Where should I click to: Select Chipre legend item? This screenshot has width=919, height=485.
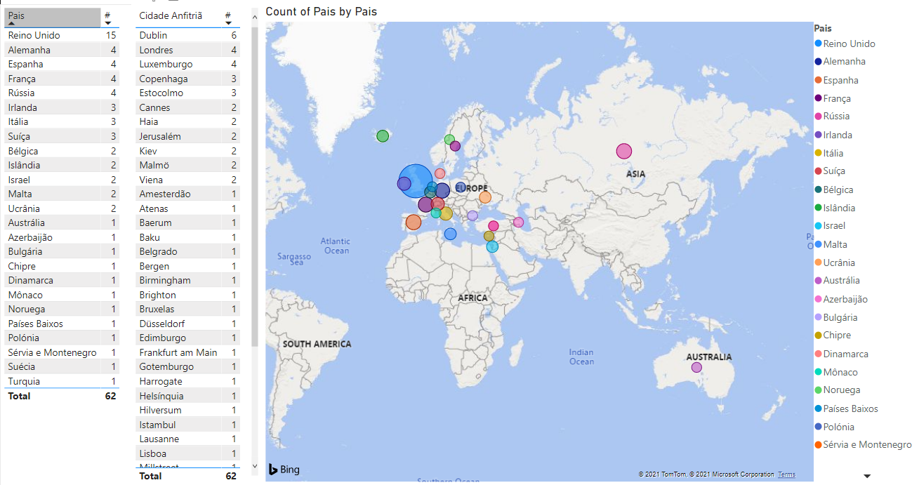pyautogui.click(x=833, y=335)
